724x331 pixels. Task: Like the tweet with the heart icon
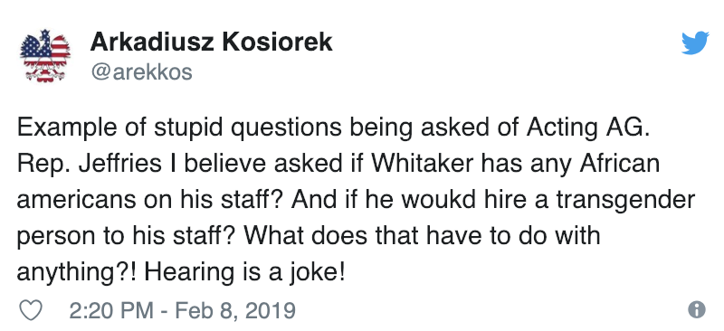(31, 310)
